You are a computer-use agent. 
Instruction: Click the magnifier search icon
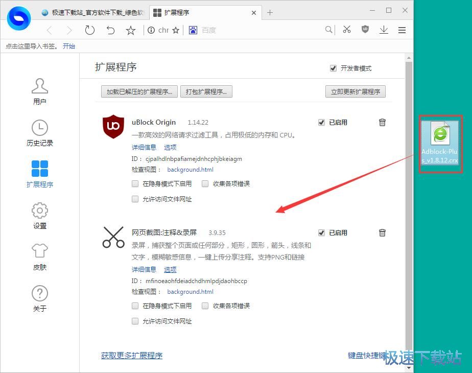(329, 30)
